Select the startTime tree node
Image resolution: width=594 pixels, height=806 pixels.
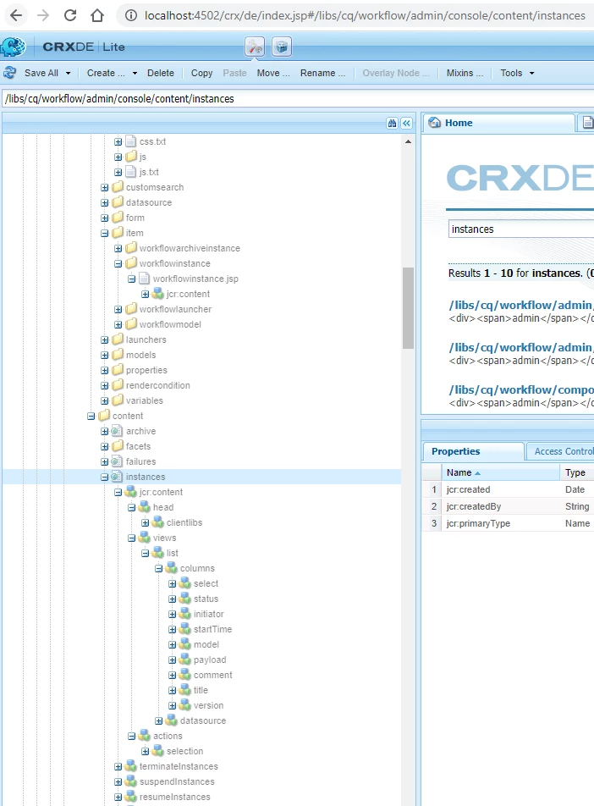click(212, 629)
